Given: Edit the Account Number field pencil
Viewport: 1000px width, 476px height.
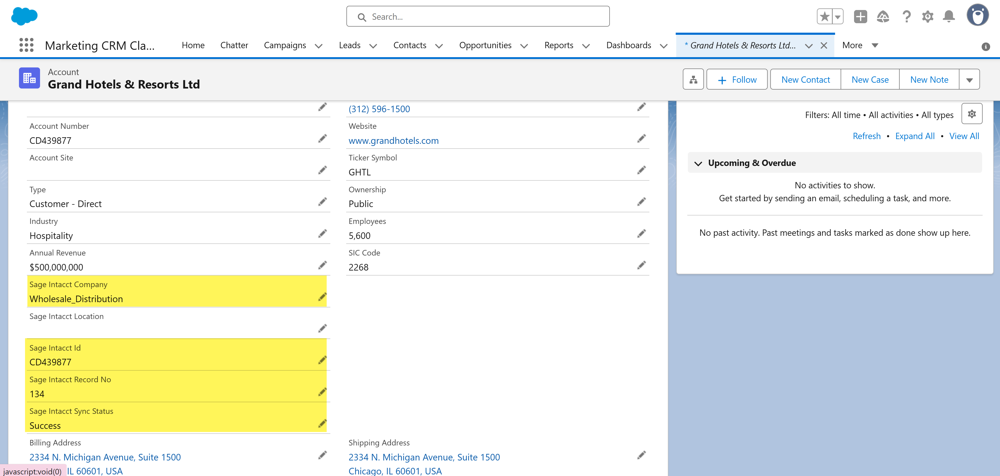Looking at the screenshot, I should click(322, 139).
